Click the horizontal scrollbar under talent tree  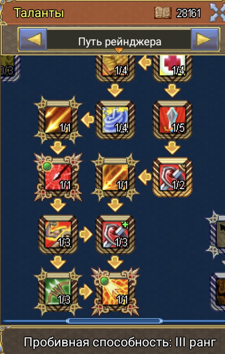coord(114,321)
